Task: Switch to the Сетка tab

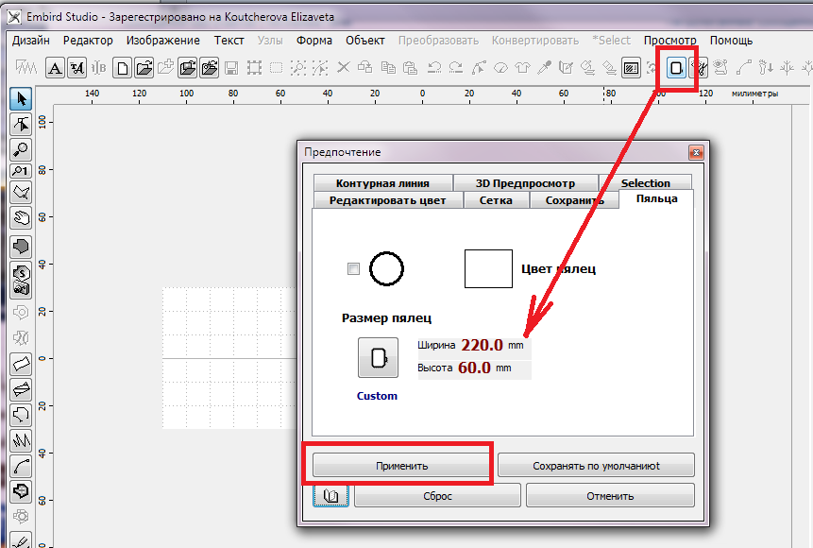Action: pos(496,200)
